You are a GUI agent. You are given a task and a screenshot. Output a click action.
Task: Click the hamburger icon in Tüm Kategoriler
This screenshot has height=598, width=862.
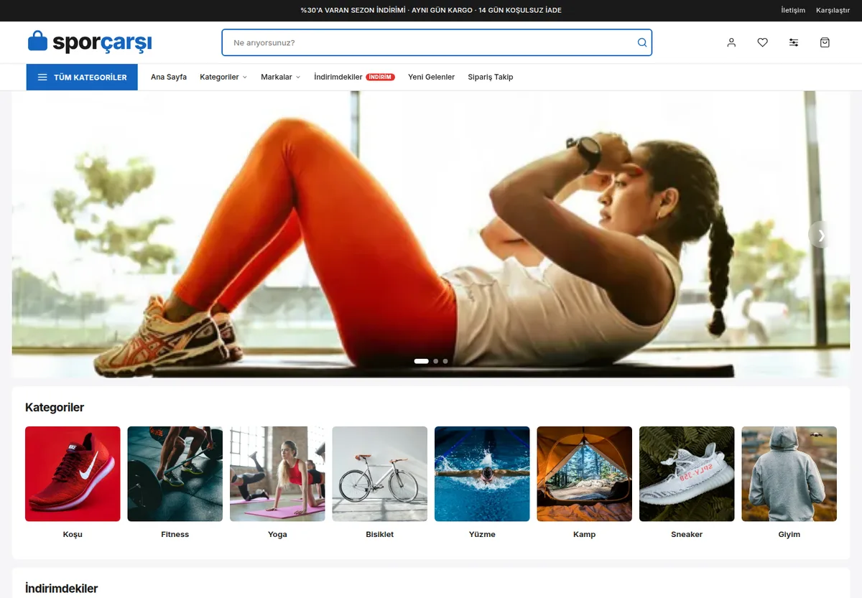42,78
